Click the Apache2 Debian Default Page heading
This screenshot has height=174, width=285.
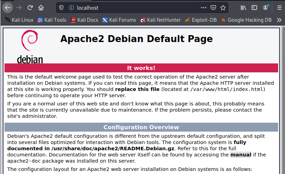[x=136, y=39]
